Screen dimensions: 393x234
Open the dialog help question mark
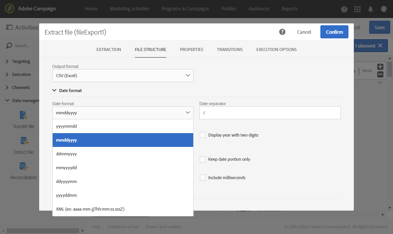coord(282,32)
